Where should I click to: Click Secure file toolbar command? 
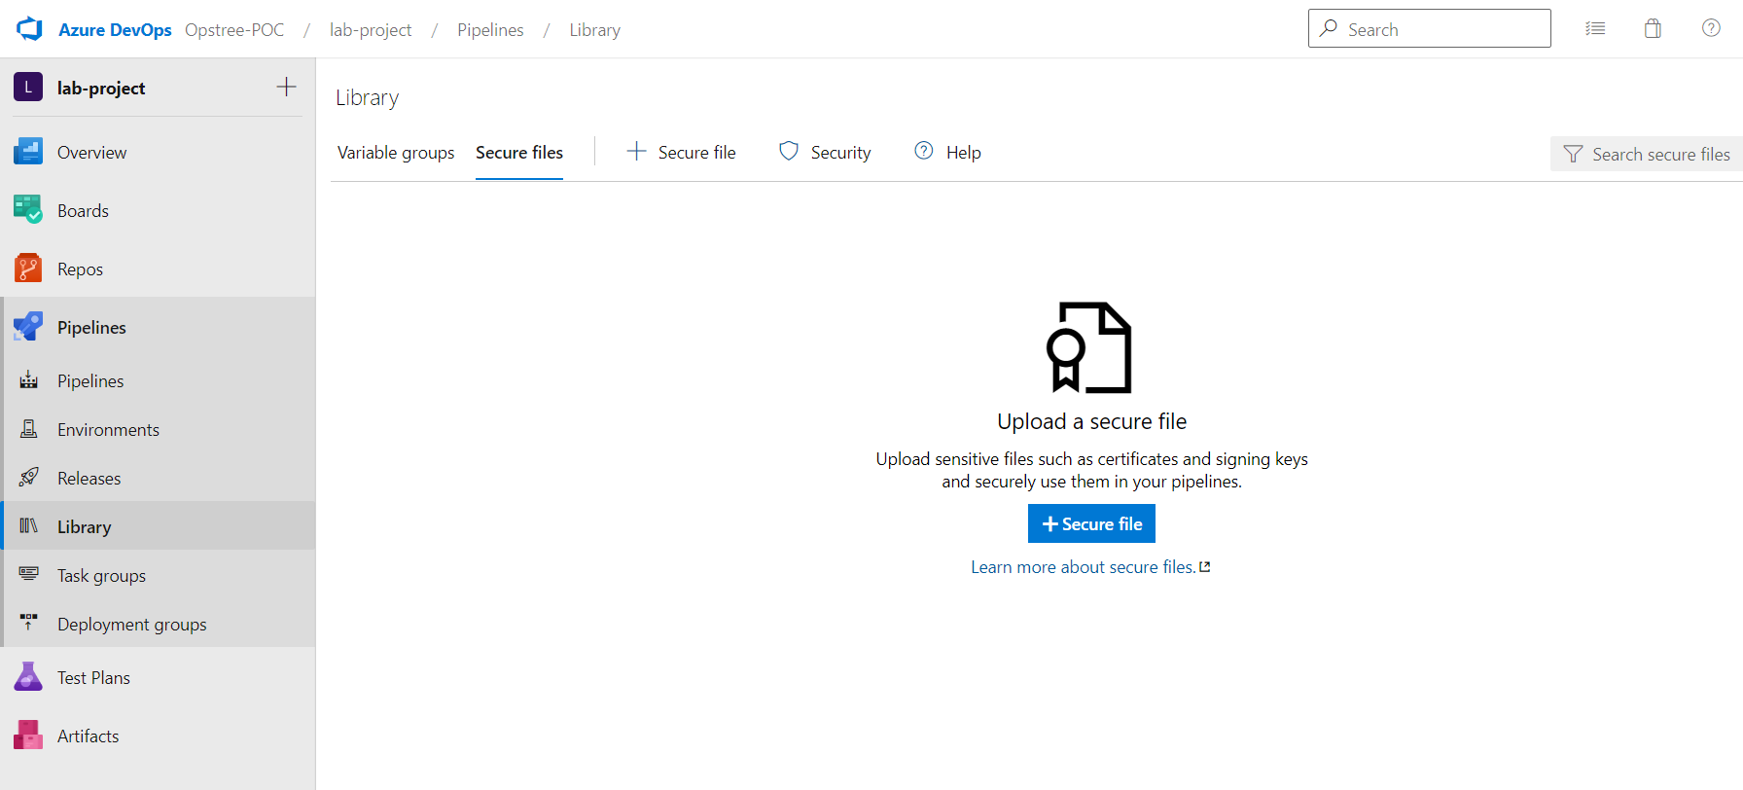[681, 152]
